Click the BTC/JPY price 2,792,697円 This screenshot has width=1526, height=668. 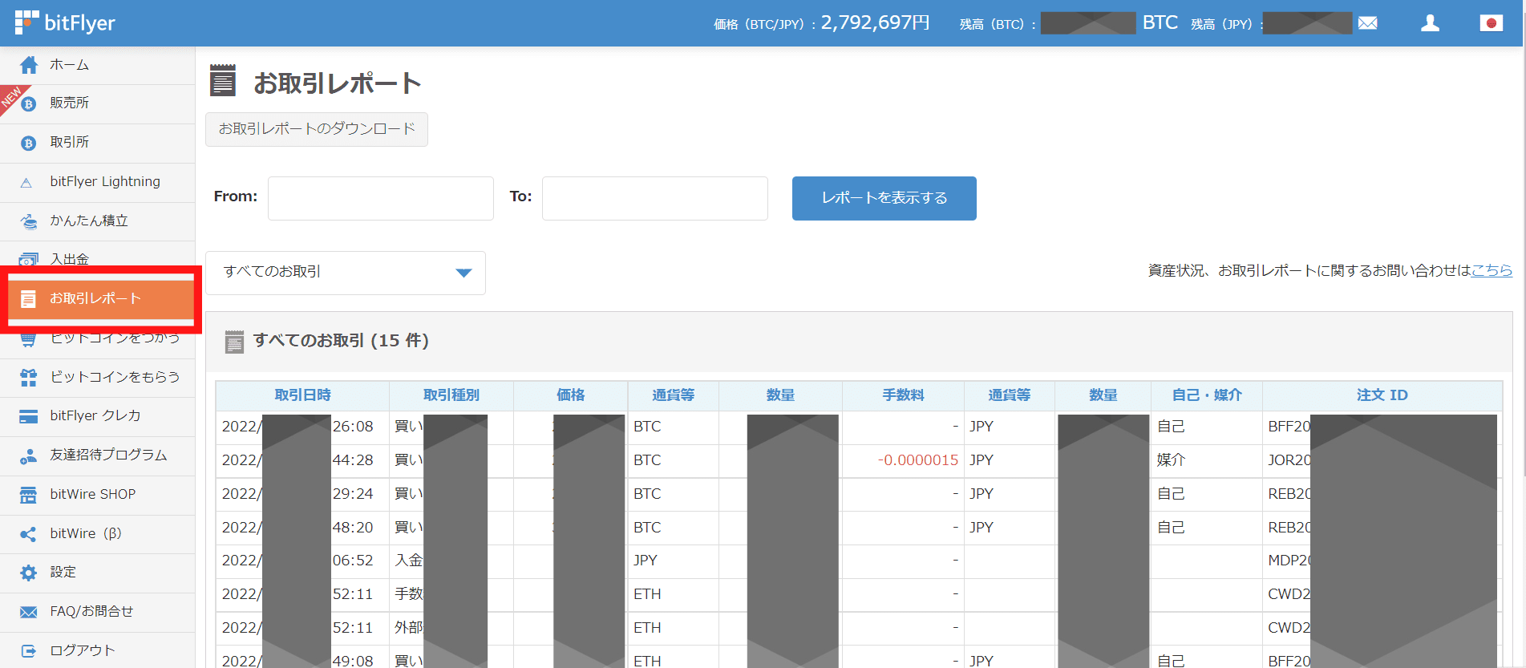pos(875,22)
